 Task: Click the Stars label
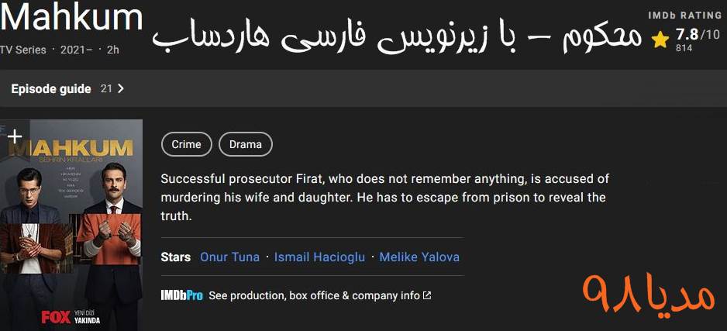[x=176, y=257]
